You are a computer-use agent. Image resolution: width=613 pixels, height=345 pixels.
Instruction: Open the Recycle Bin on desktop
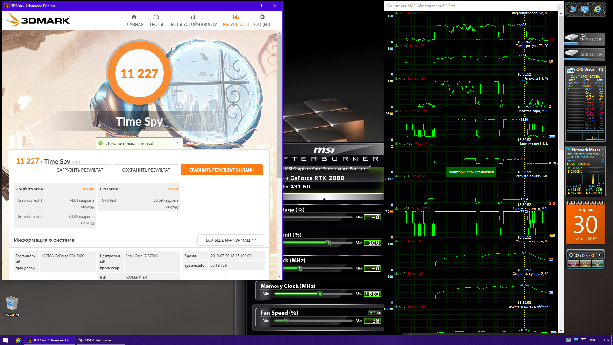tap(12, 303)
